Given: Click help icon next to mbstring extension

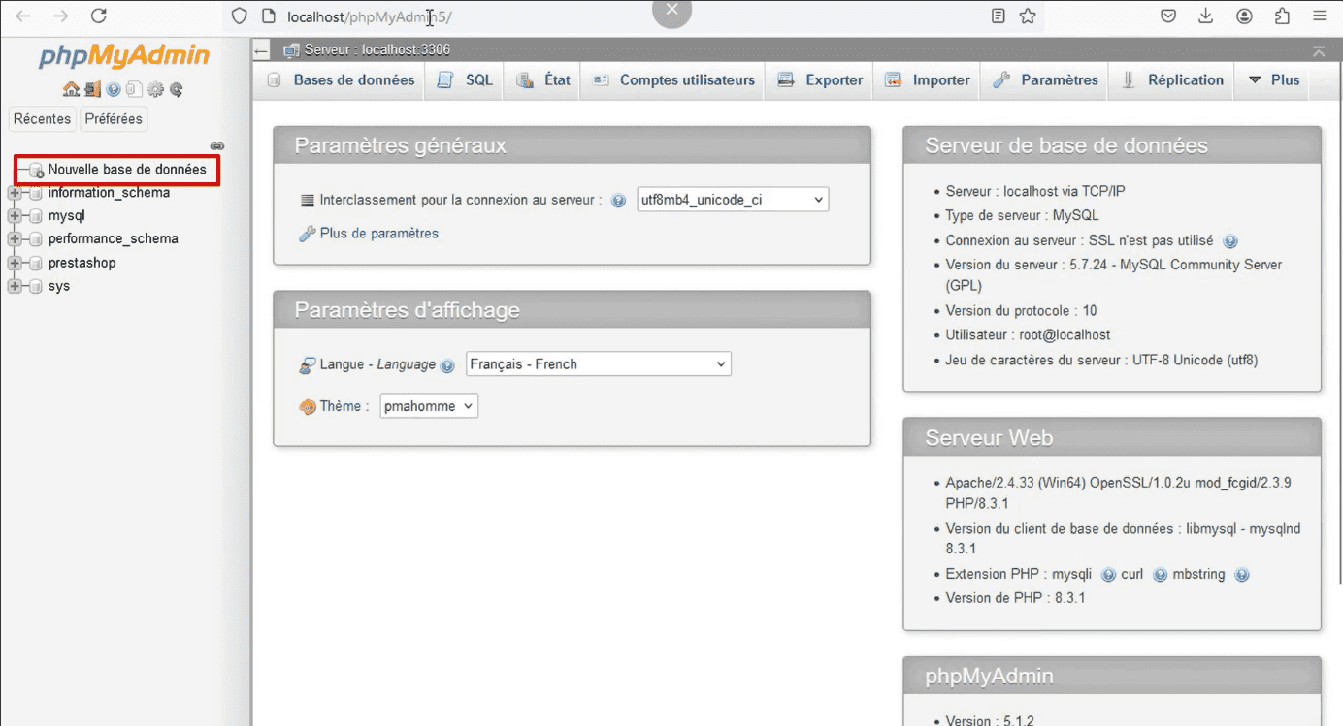Looking at the screenshot, I should [1241, 575].
